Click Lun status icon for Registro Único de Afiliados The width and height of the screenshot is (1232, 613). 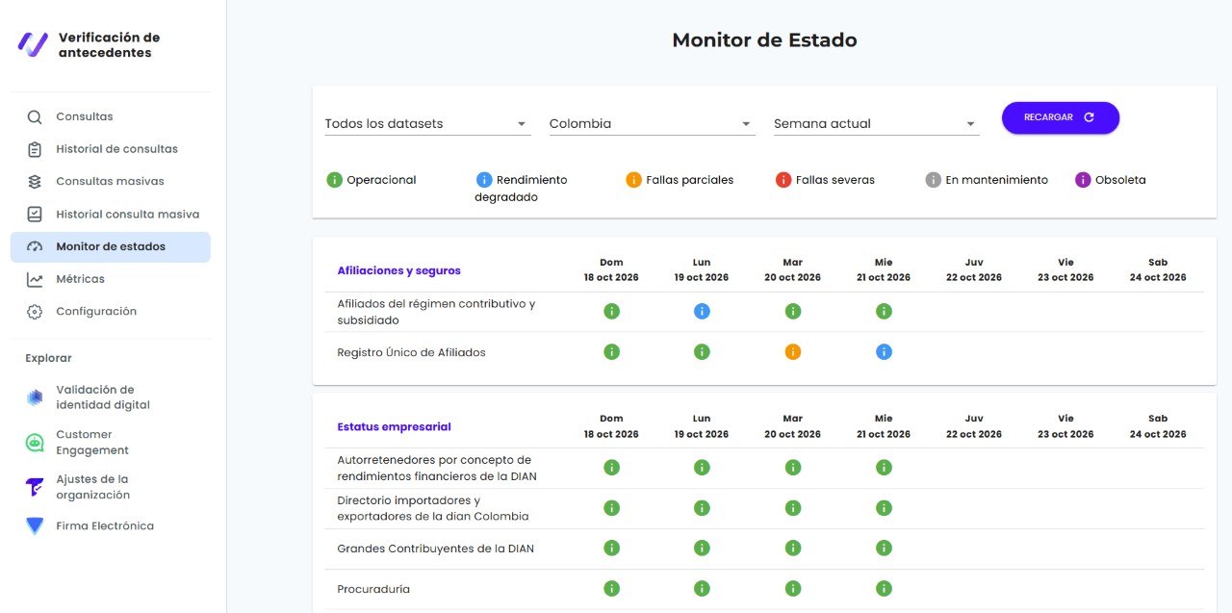coord(702,352)
